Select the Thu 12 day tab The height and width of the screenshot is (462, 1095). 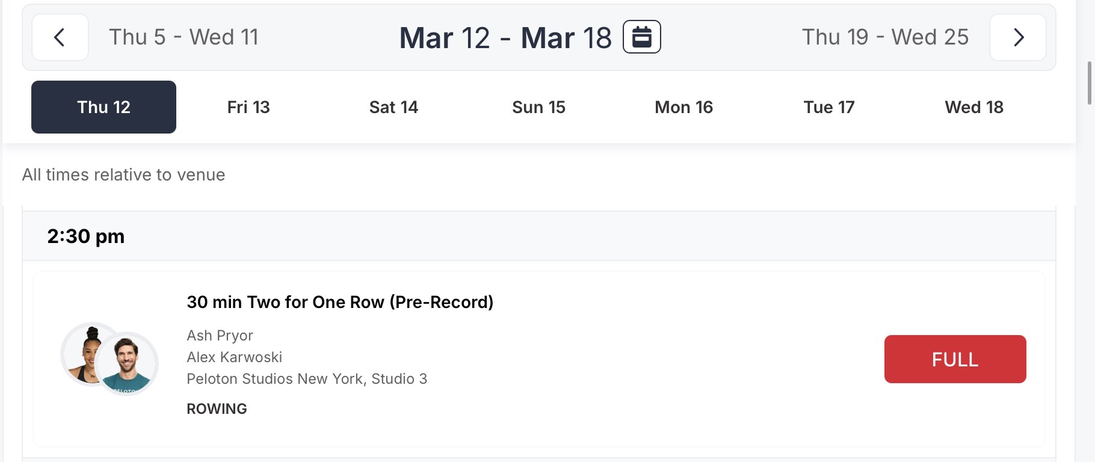click(x=103, y=106)
